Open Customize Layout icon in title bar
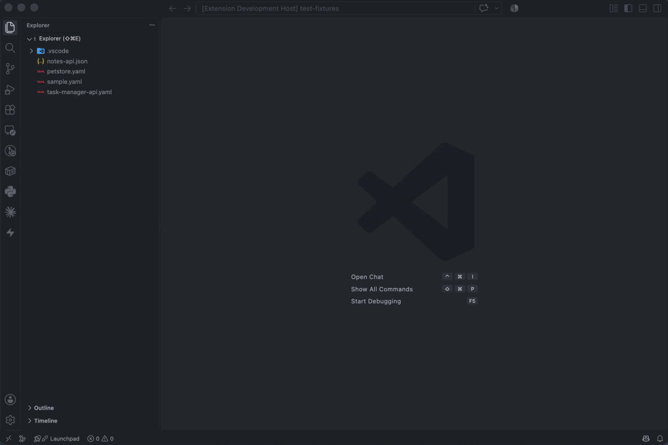 point(614,8)
